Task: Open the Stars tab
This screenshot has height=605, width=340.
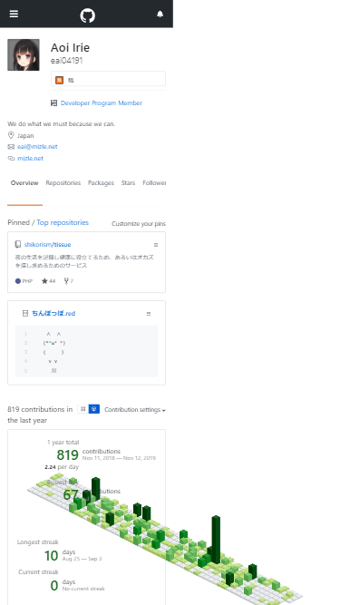Action: tap(128, 183)
